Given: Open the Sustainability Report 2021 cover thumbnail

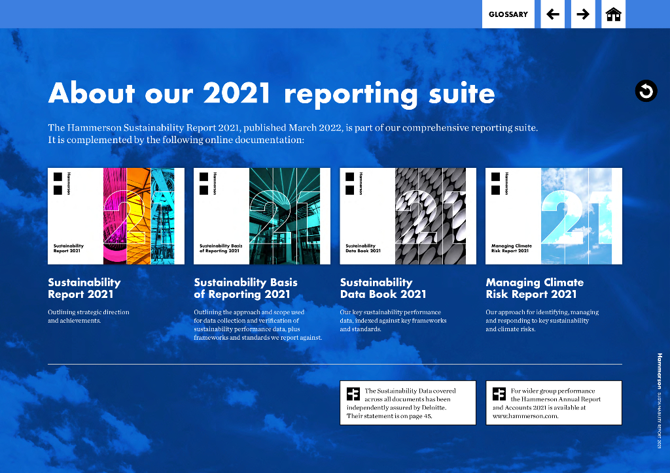Looking at the screenshot, I should coord(116,216).
